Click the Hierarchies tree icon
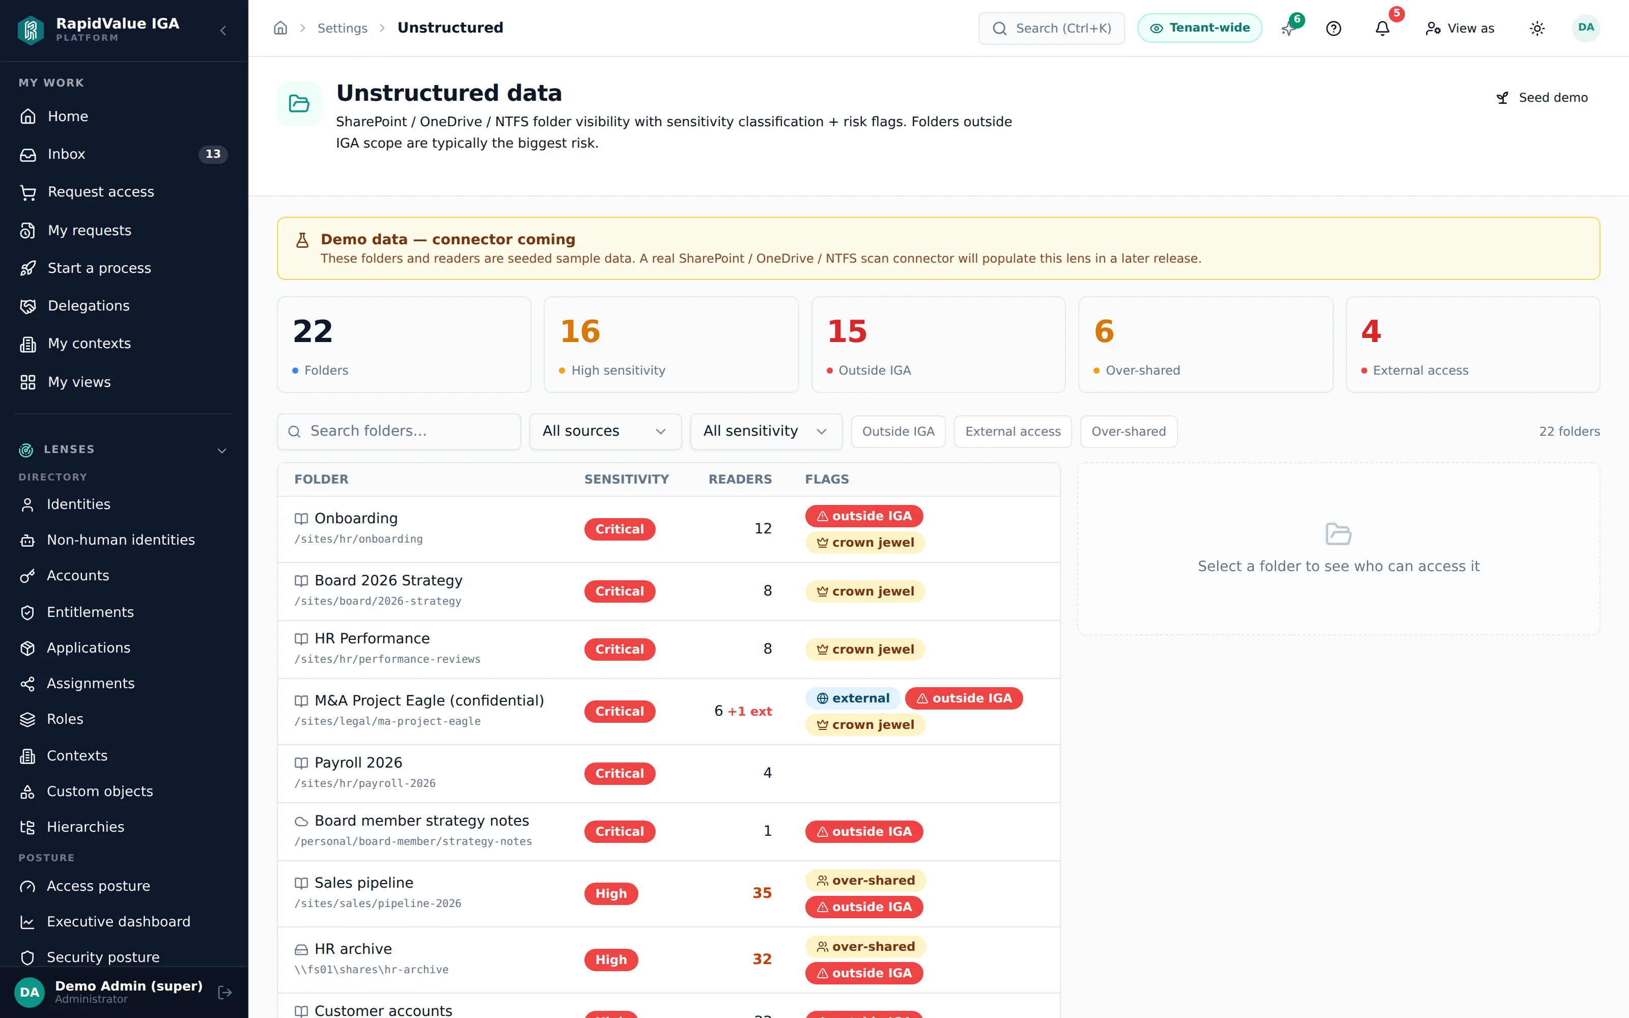 tap(27, 827)
